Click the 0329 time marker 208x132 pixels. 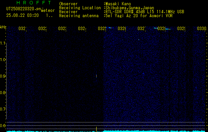point(181,28)
